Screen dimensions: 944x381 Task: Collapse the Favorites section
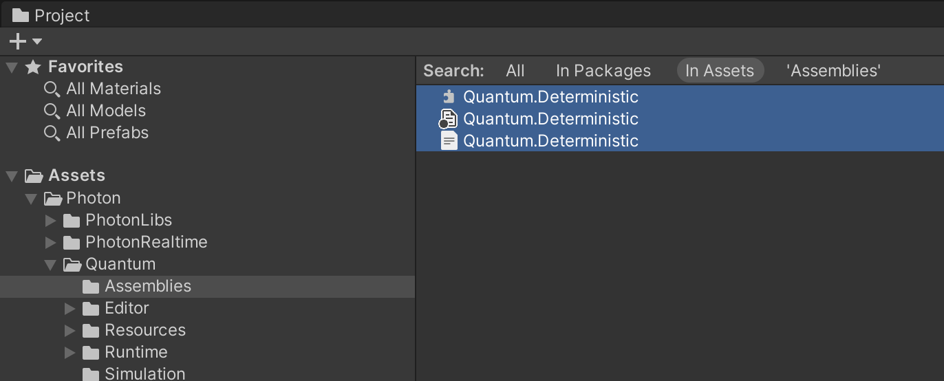coord(12,67)
